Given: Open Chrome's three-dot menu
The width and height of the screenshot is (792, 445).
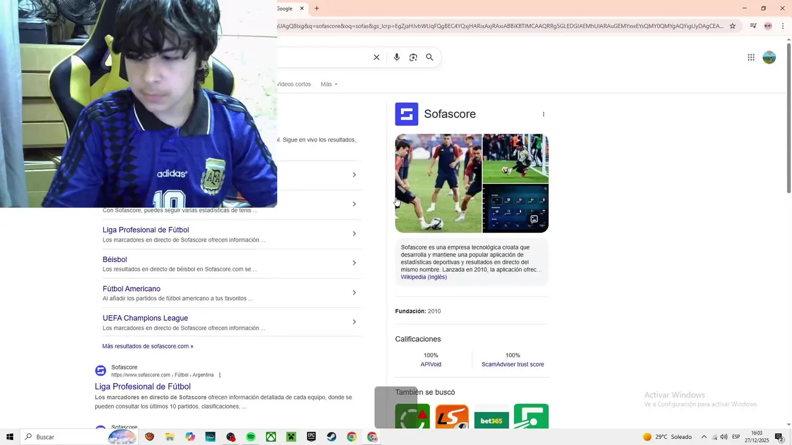Looking at the screenshot, I should (x=783, y=26).
